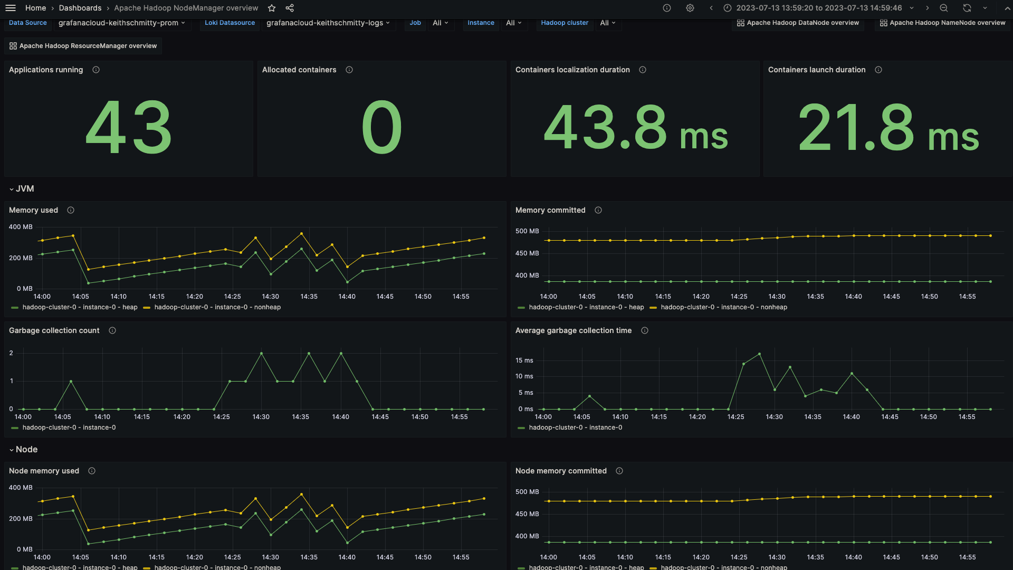Click the time range forward navigation arrow
This screenshot has width=1013, height=570.
click(928, 8)
